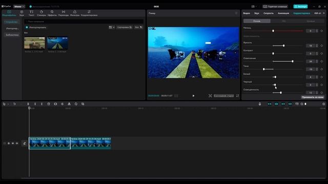
Task: Click the scan frame icon beside the ratio button
Action: point(210,96)
